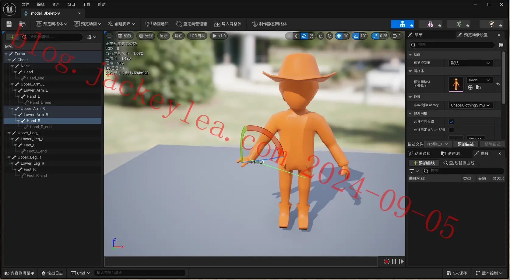This screenshot has height=280, width=510.
Task: Select the translate gizmo tool
Action: [297, 36]
